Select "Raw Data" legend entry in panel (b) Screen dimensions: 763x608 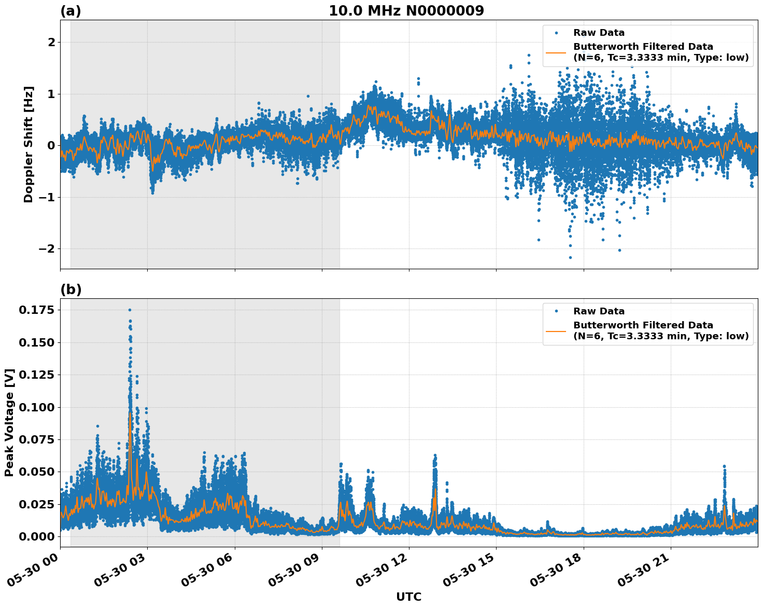(599, 311)
